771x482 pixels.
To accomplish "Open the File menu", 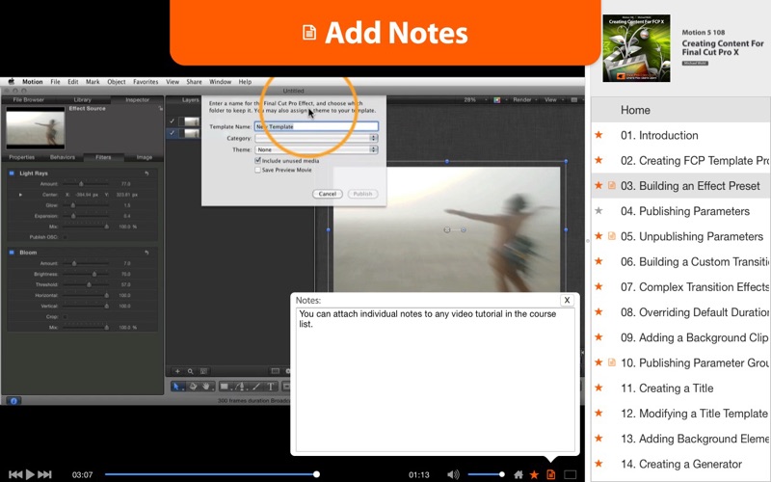I will click(55, 82).
